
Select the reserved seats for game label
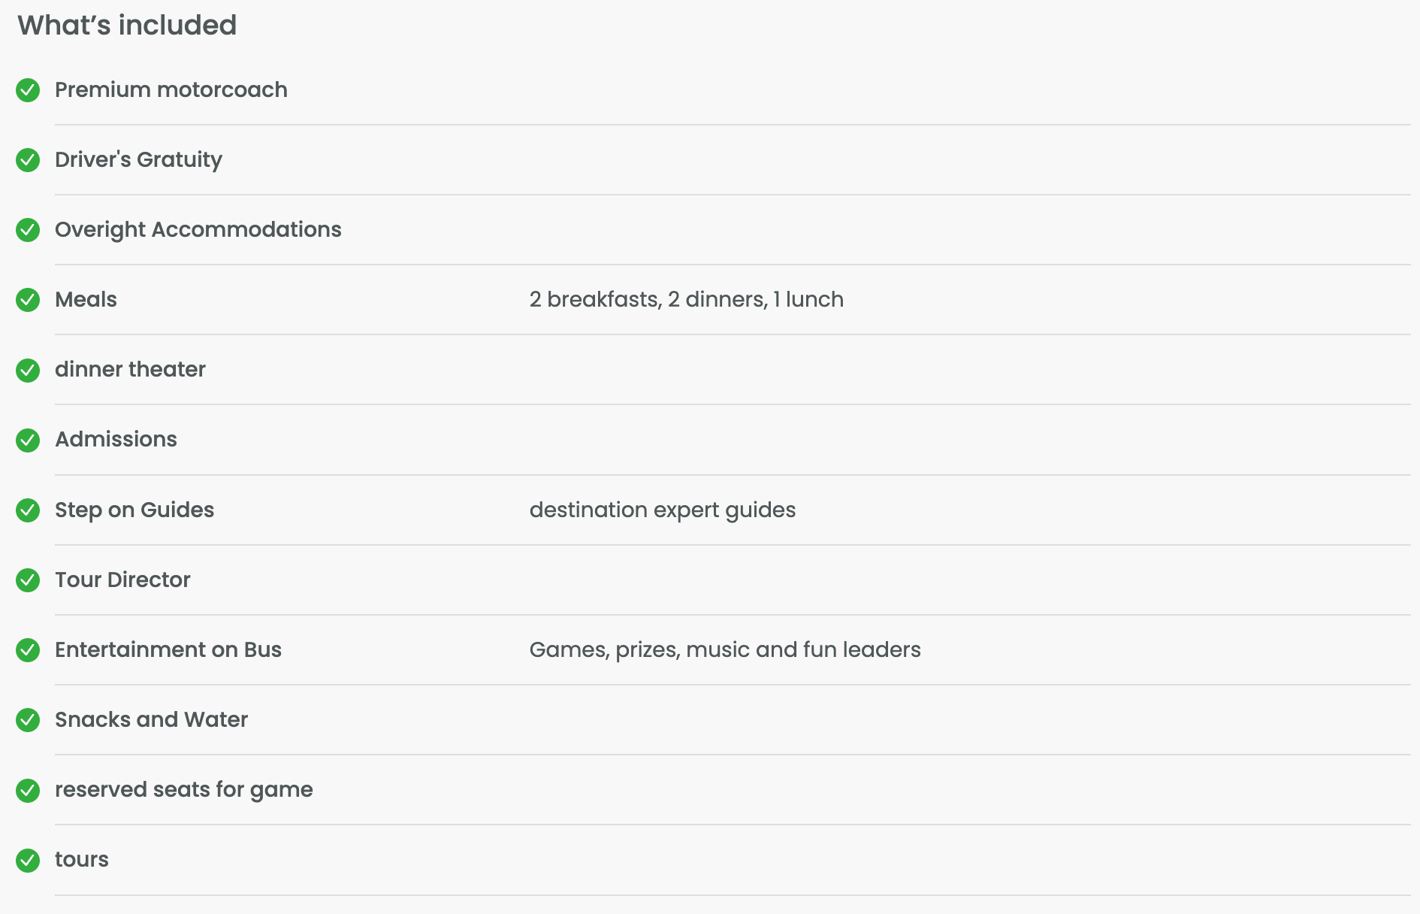[184, 790]
